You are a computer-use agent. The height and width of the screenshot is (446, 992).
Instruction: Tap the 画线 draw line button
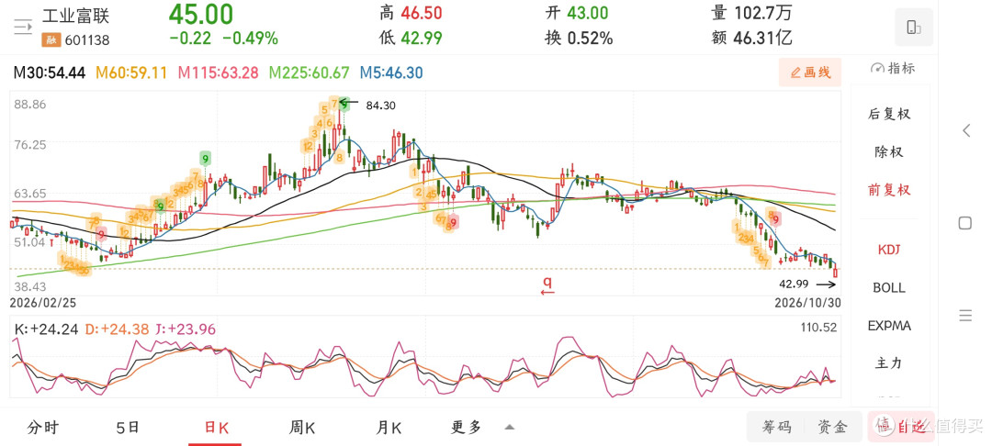click(810, 72)
